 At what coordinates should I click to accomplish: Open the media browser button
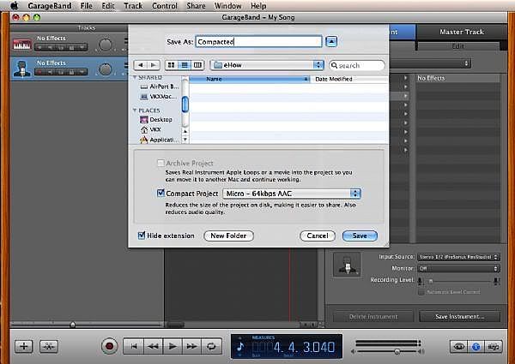click(494, 346)
